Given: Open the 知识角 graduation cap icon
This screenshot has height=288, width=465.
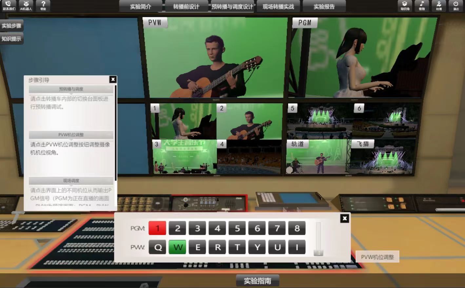Looking at the screenshot, I should (x=405, y=5).
